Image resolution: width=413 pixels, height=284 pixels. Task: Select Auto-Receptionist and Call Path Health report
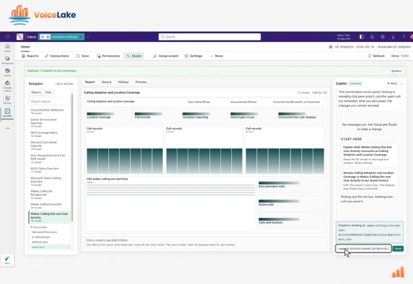(49, 159)
